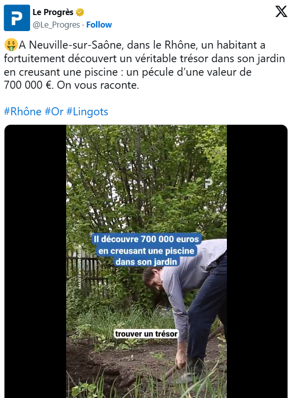Open the Le Progrès blue P avatar

[17, 18]
